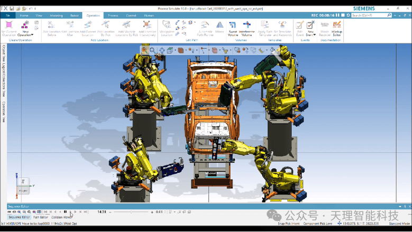Screen dimensions: 412x232
Task: Create a Swept Volume
Action: pos(233,29)
